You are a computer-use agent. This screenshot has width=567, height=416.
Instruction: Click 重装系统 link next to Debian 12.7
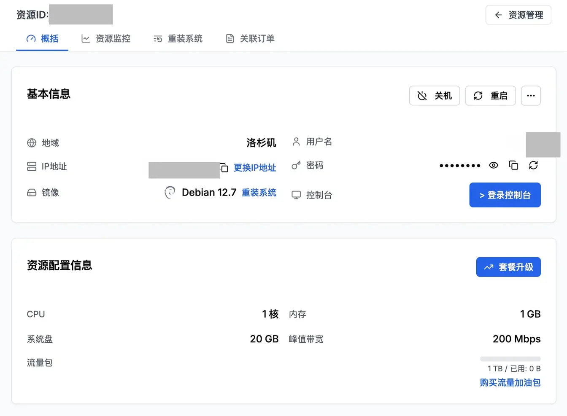(x=259, y=193)
